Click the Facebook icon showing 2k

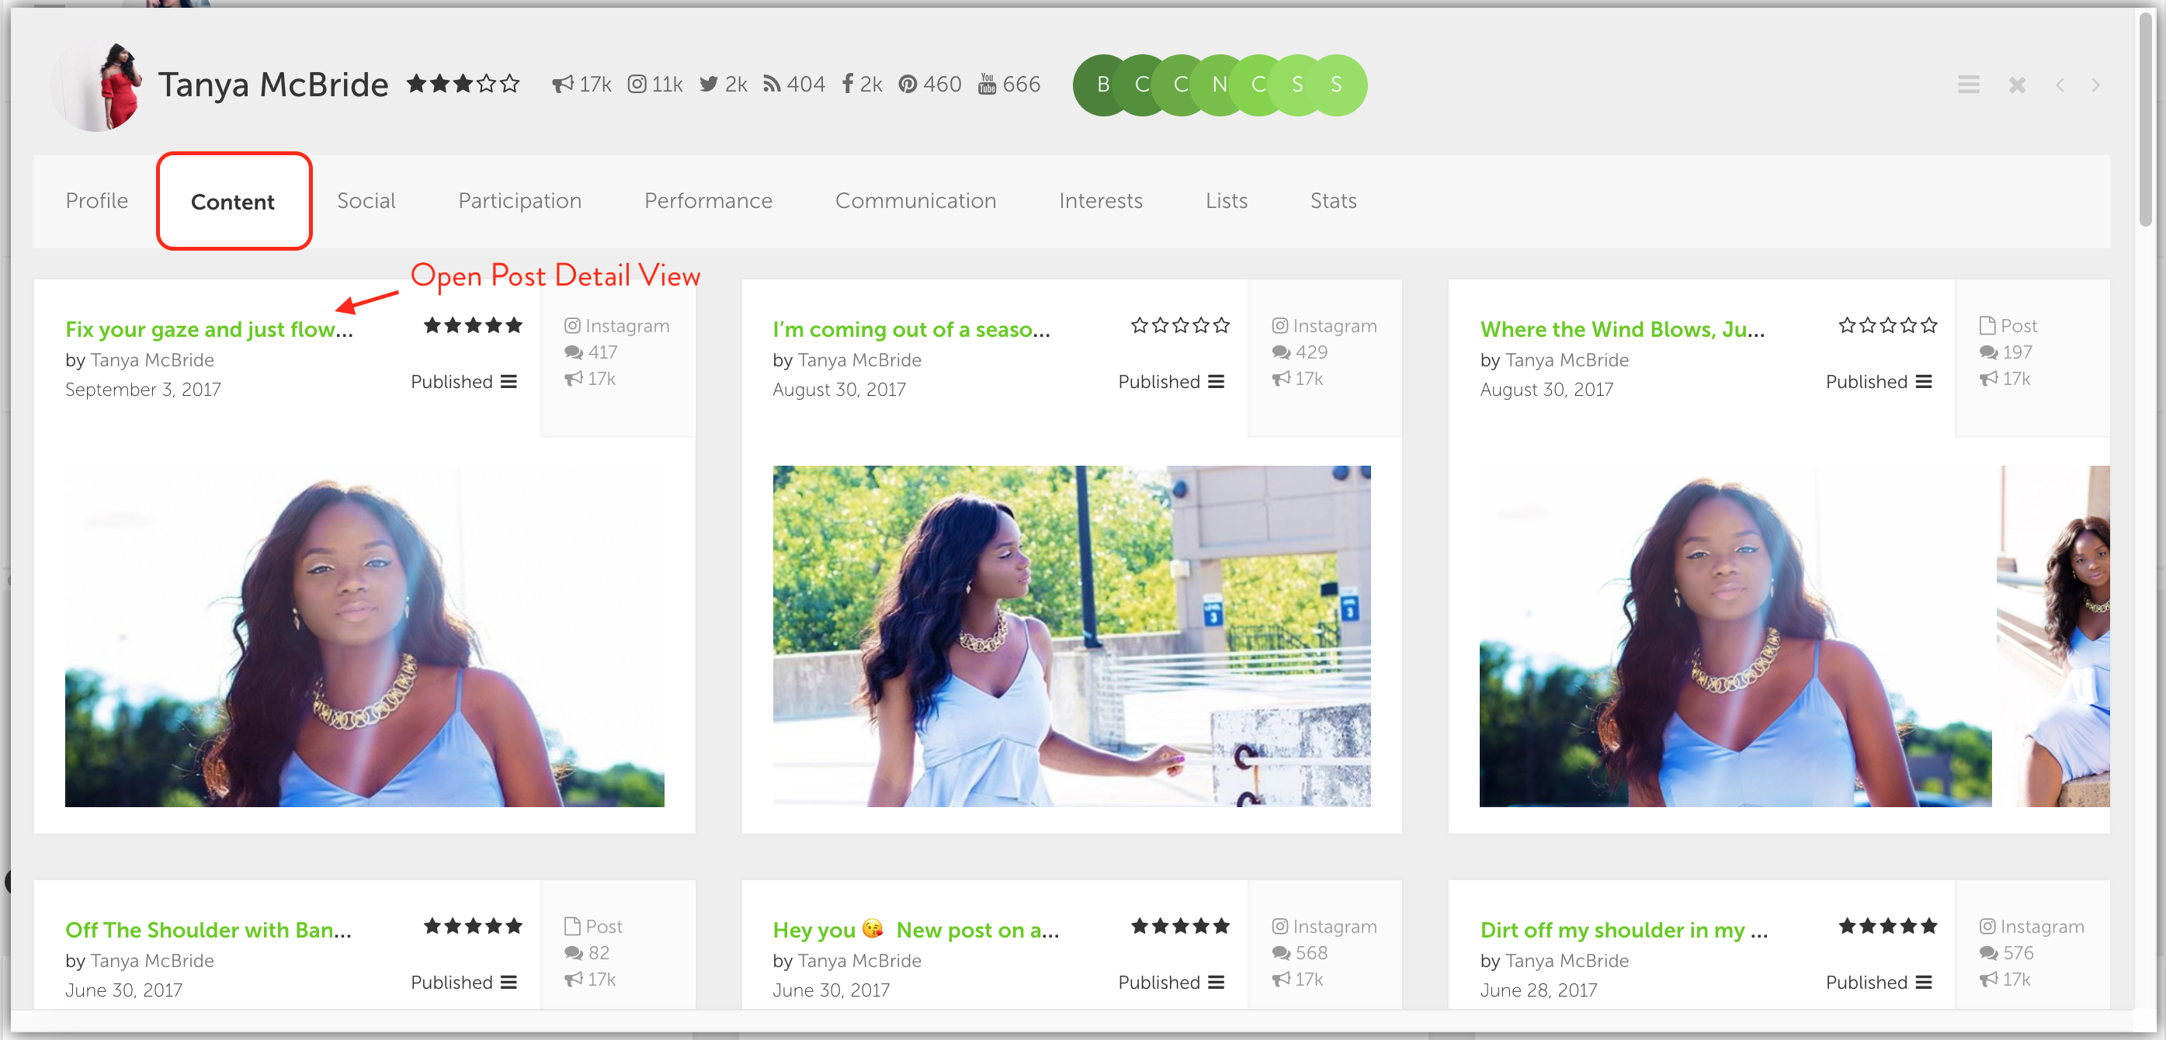click(x=848, y=84)
